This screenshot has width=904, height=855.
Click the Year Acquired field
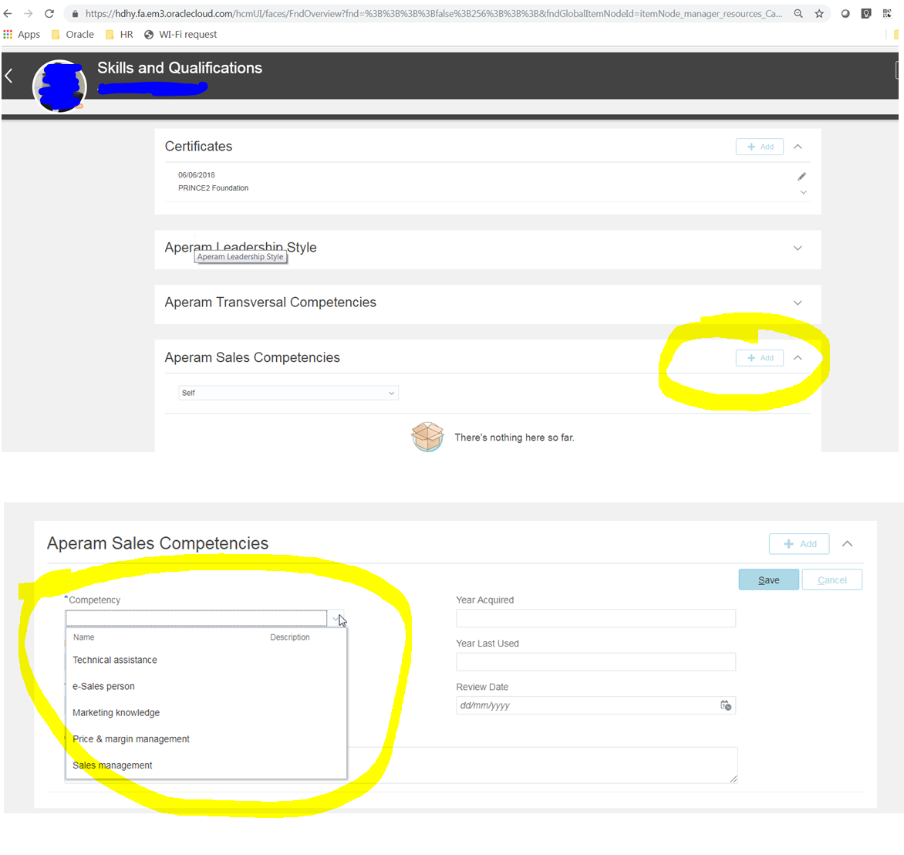click(595, 618)
